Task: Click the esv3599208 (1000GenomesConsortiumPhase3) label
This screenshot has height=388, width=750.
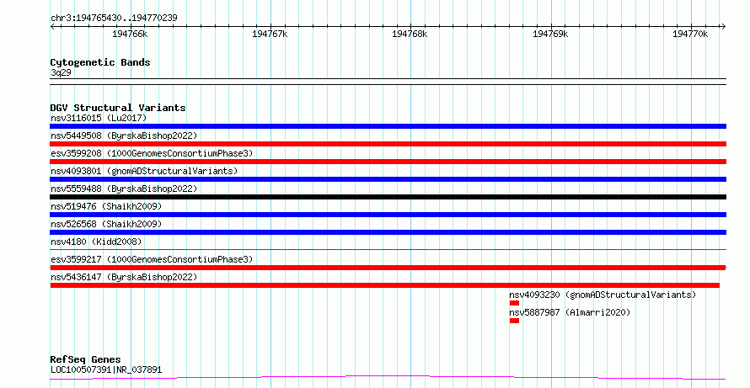Action: [x=152, y=153]
